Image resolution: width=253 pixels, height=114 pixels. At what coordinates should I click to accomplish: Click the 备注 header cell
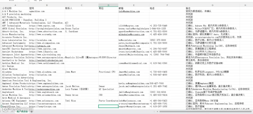(x=213, y=8)
